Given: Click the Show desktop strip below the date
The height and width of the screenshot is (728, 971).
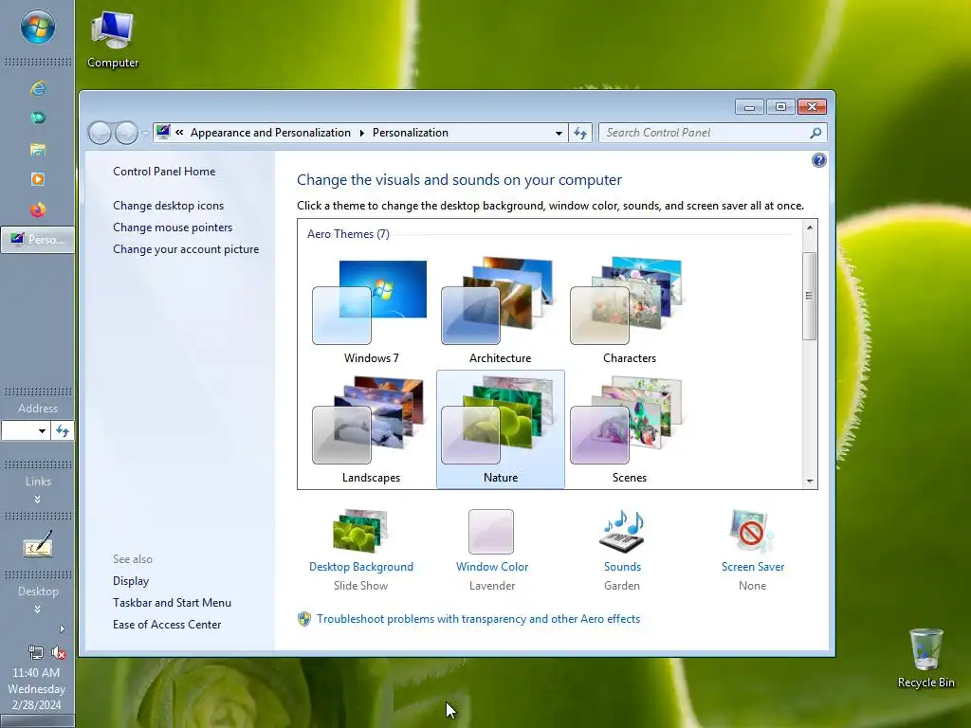Looking at the screenshot, I should tap(37, 721).
